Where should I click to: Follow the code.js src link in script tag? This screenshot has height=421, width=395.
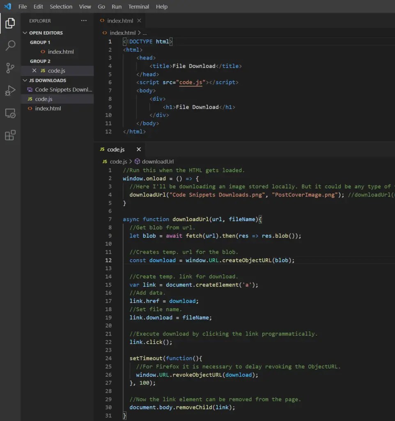(x=191, y=82)
